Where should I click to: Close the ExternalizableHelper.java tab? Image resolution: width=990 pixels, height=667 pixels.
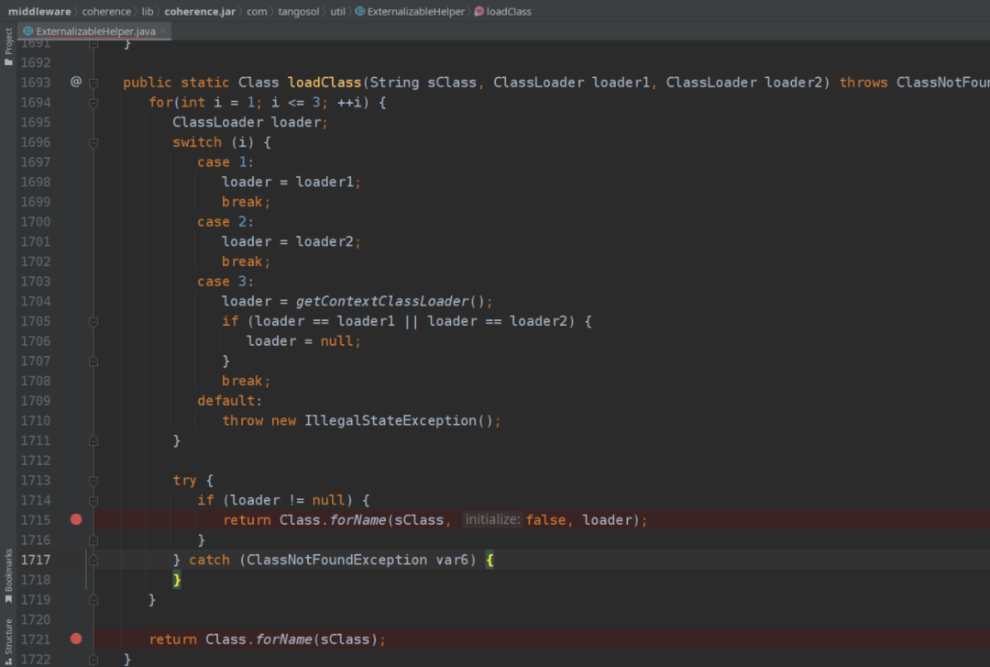coord(163,31)
